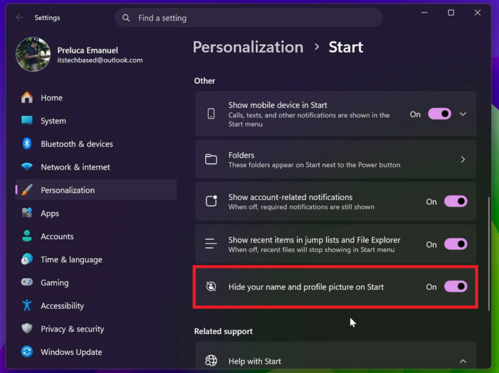Open Accessibility settings
This screenshot has width=499, height=373.
coord(96,305)
